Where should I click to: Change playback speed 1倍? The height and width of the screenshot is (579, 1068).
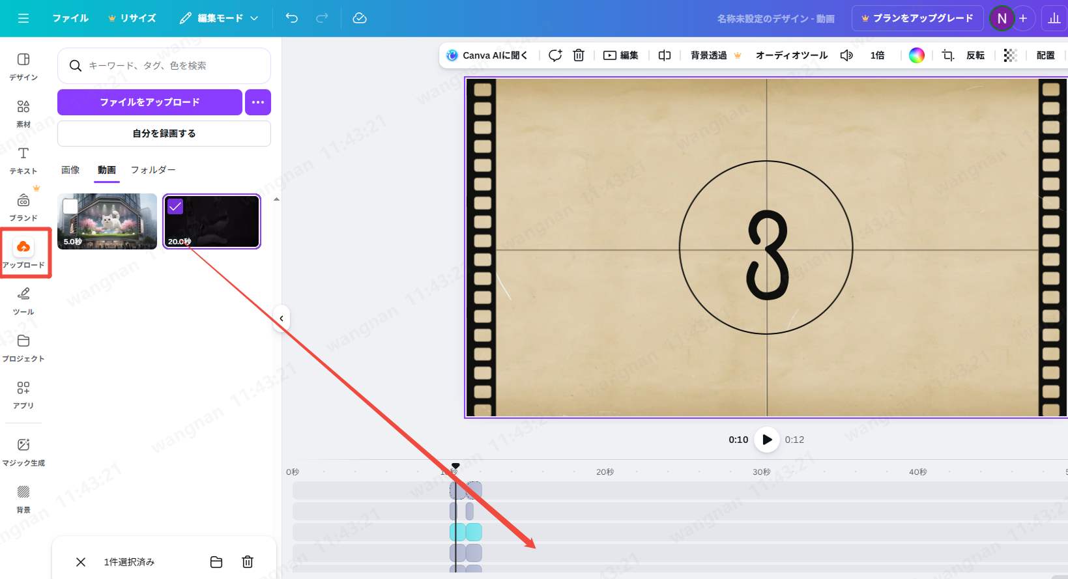[877, 55]
